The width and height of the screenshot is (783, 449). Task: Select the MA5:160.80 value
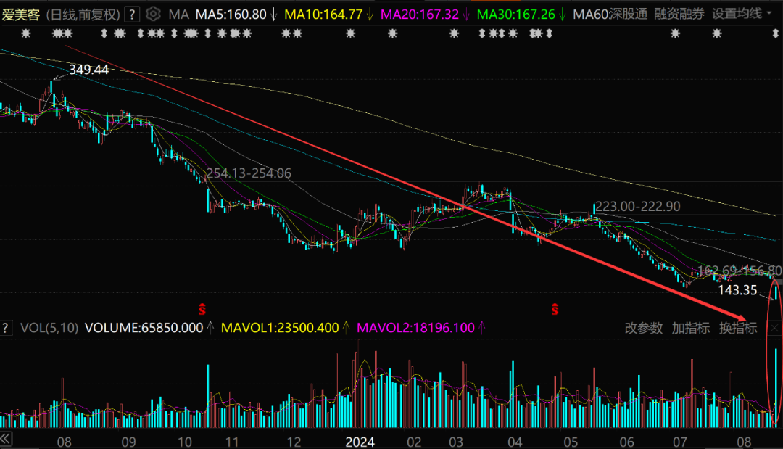pyautogui.click(x=231, y=15)
